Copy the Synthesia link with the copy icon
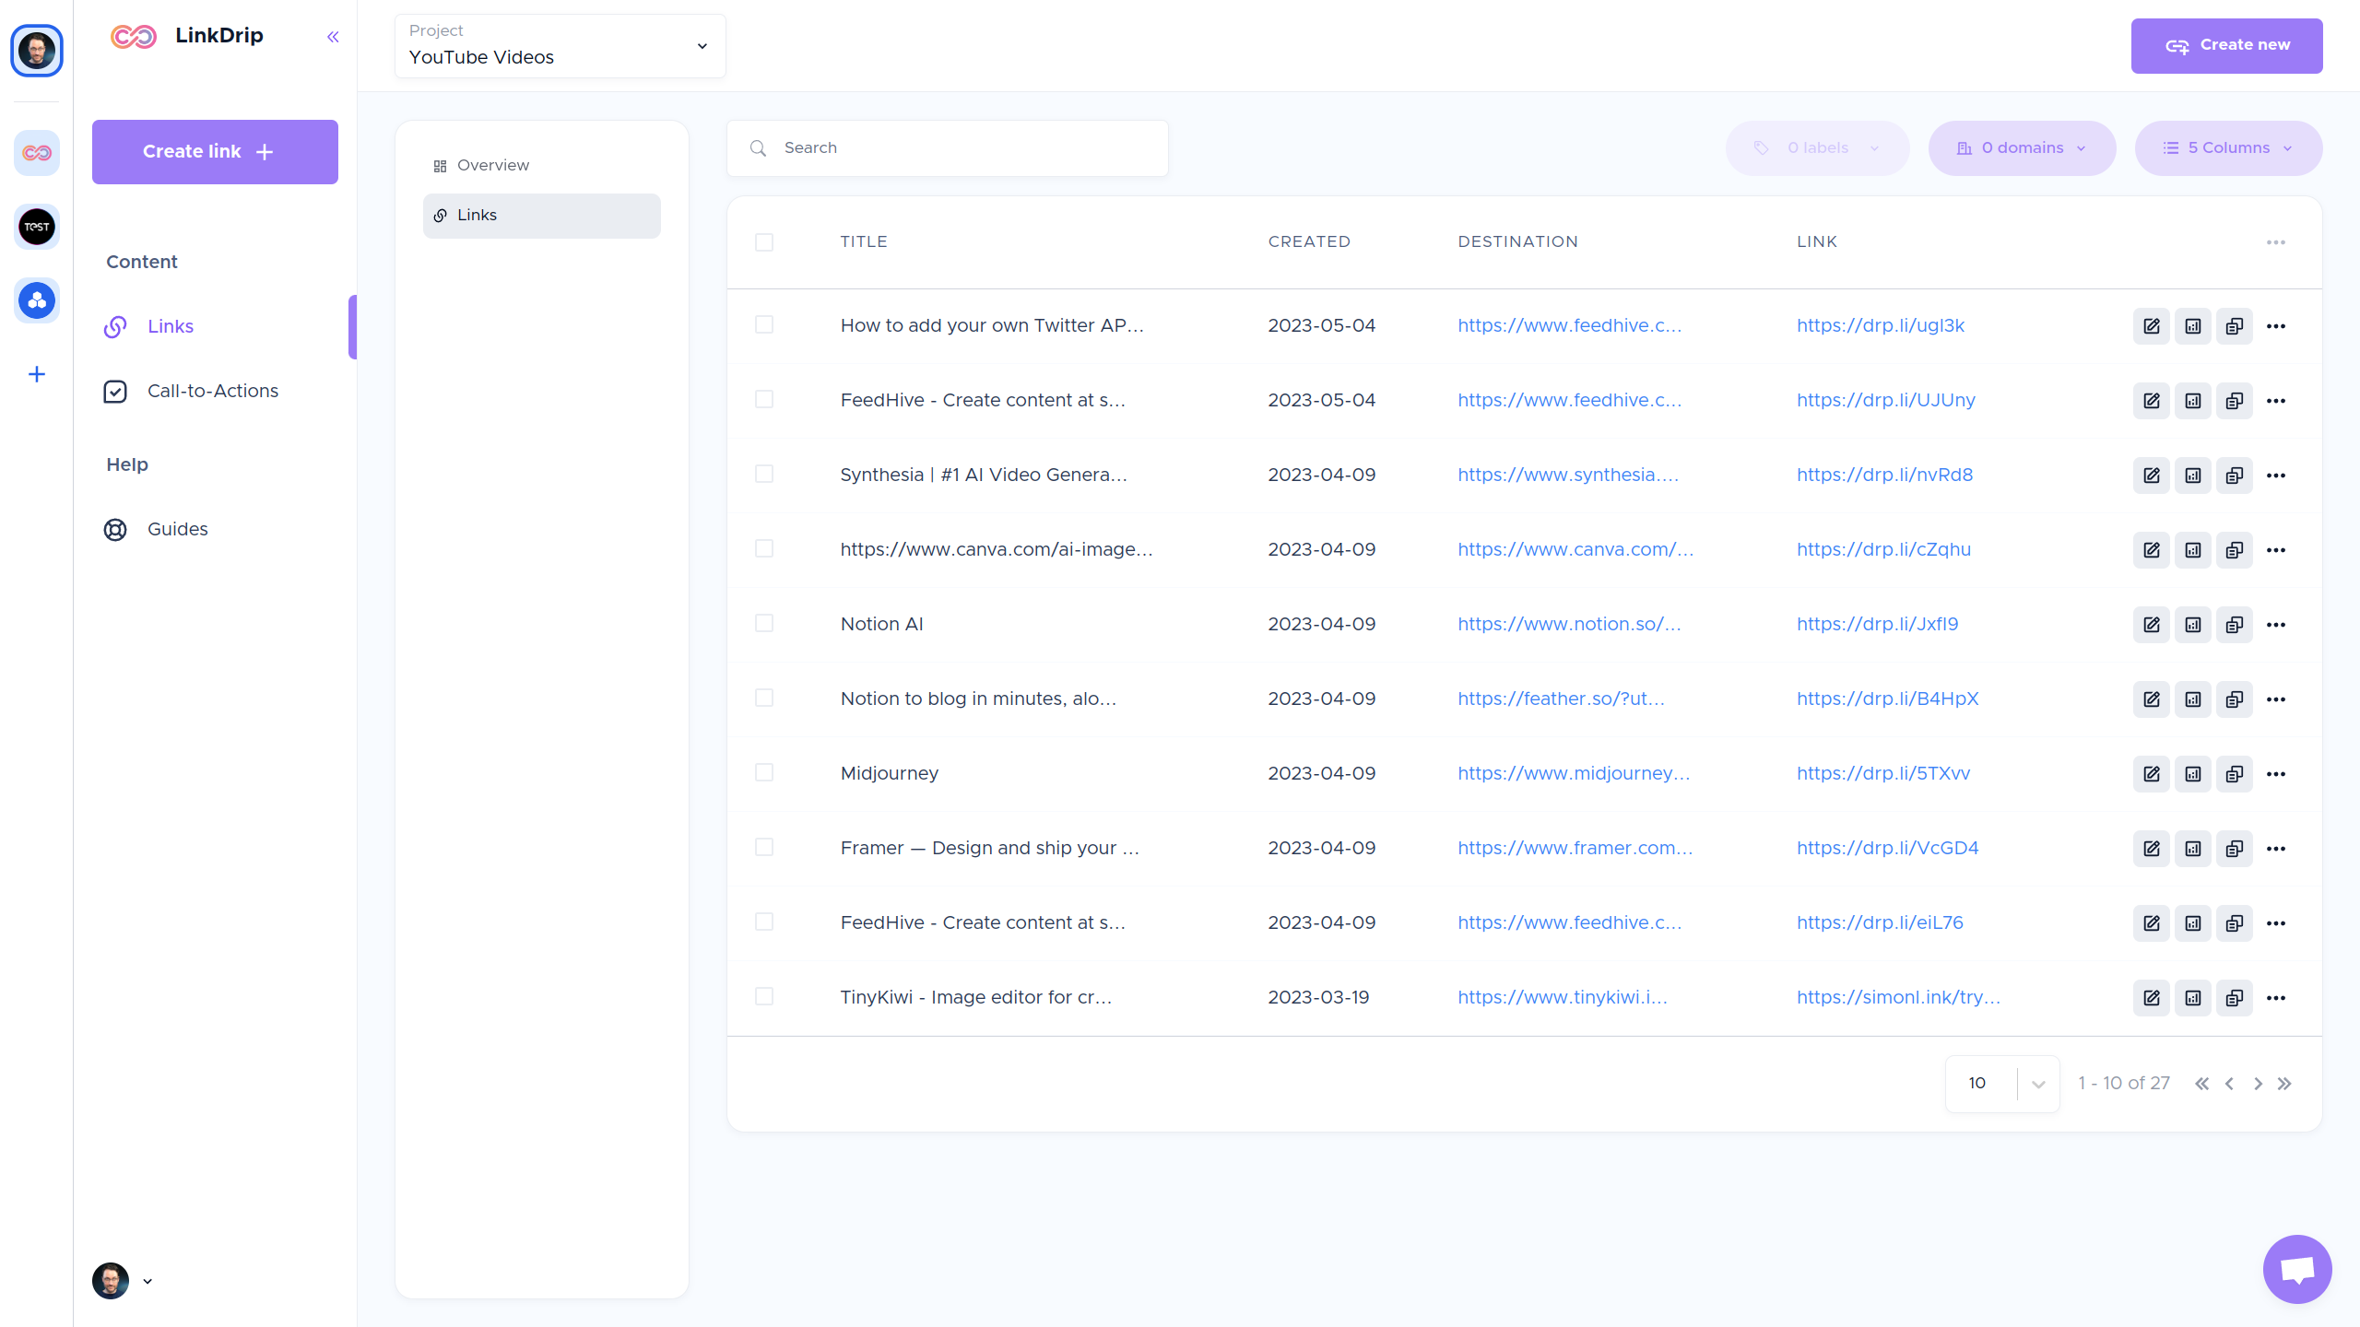 pyautogui.click(x=2234, y=476)
